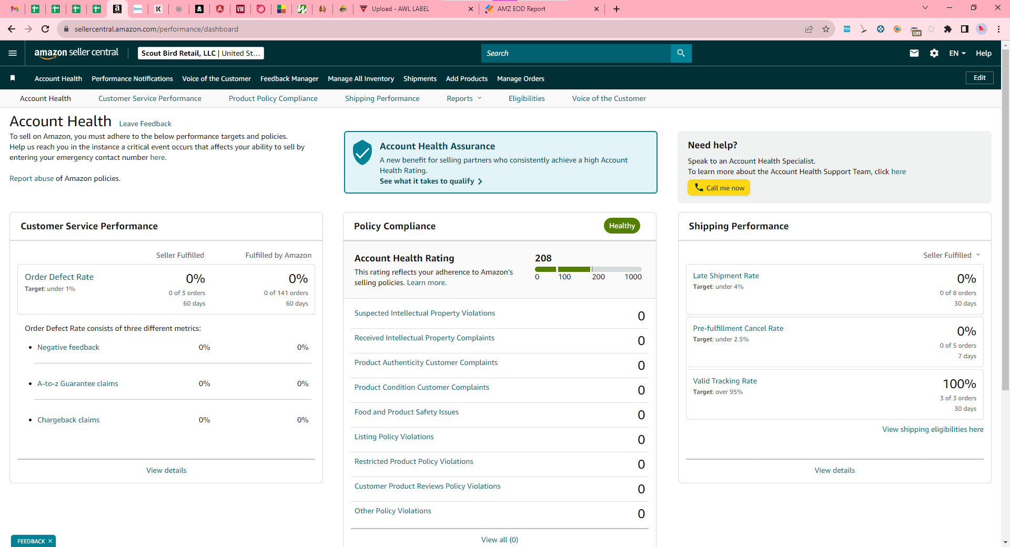The image size is (1010, 547).
Task: Open the Scout Bird Retail account switcher
Action: pos(200,53)
